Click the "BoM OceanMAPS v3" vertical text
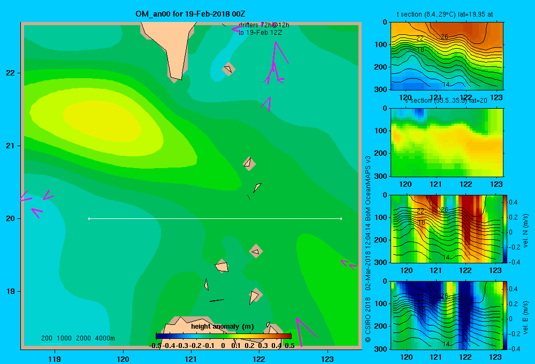 [x=368, y=188]
